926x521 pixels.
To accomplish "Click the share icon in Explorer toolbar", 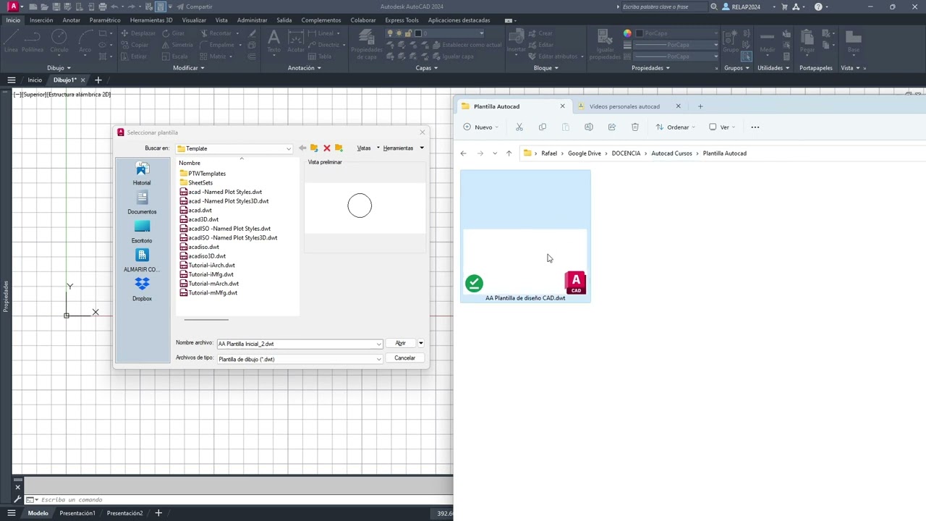I will point(611,127).
